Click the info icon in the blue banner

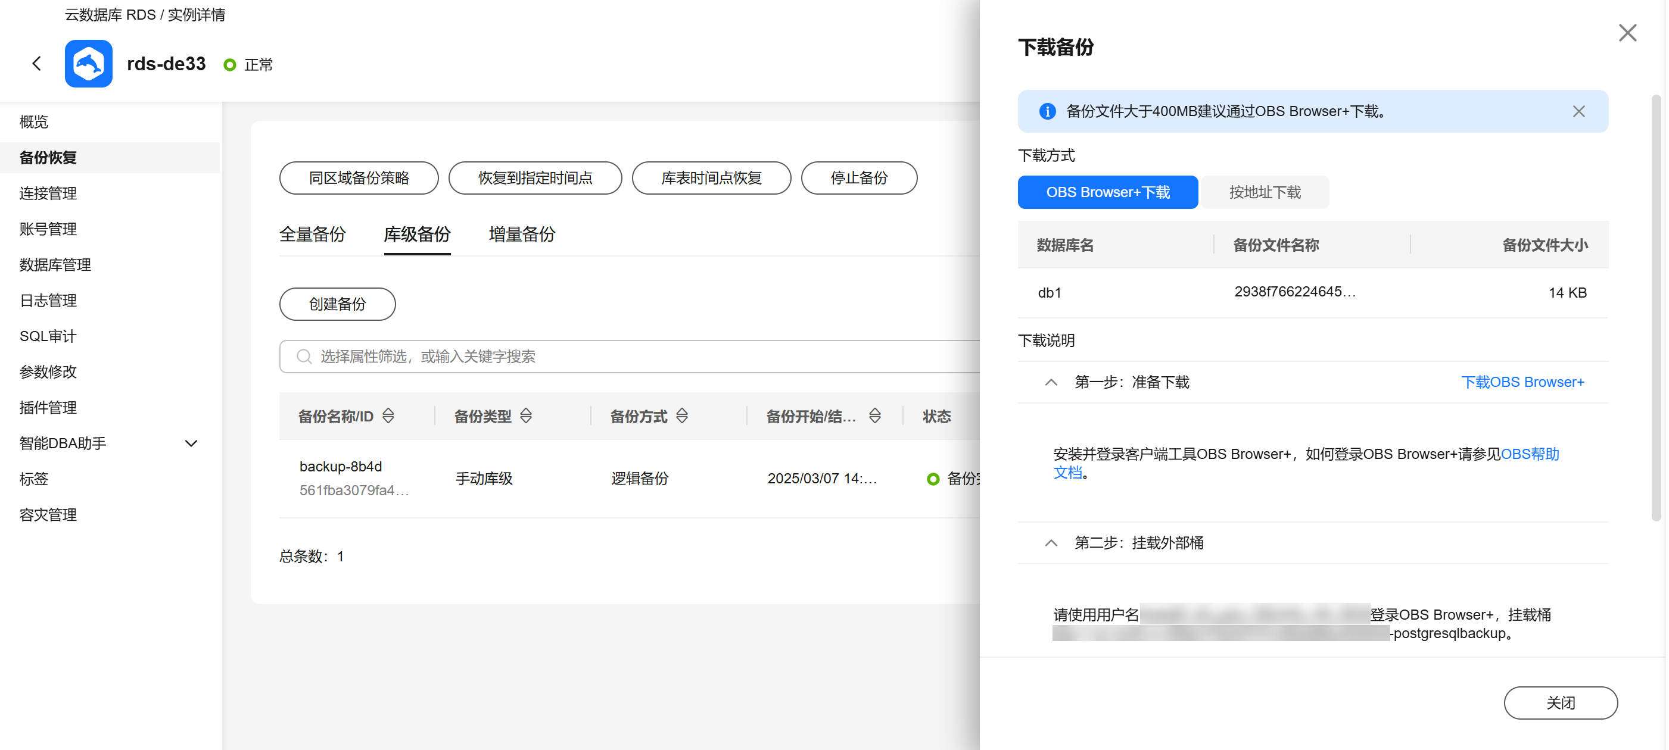pos(1047,111)
